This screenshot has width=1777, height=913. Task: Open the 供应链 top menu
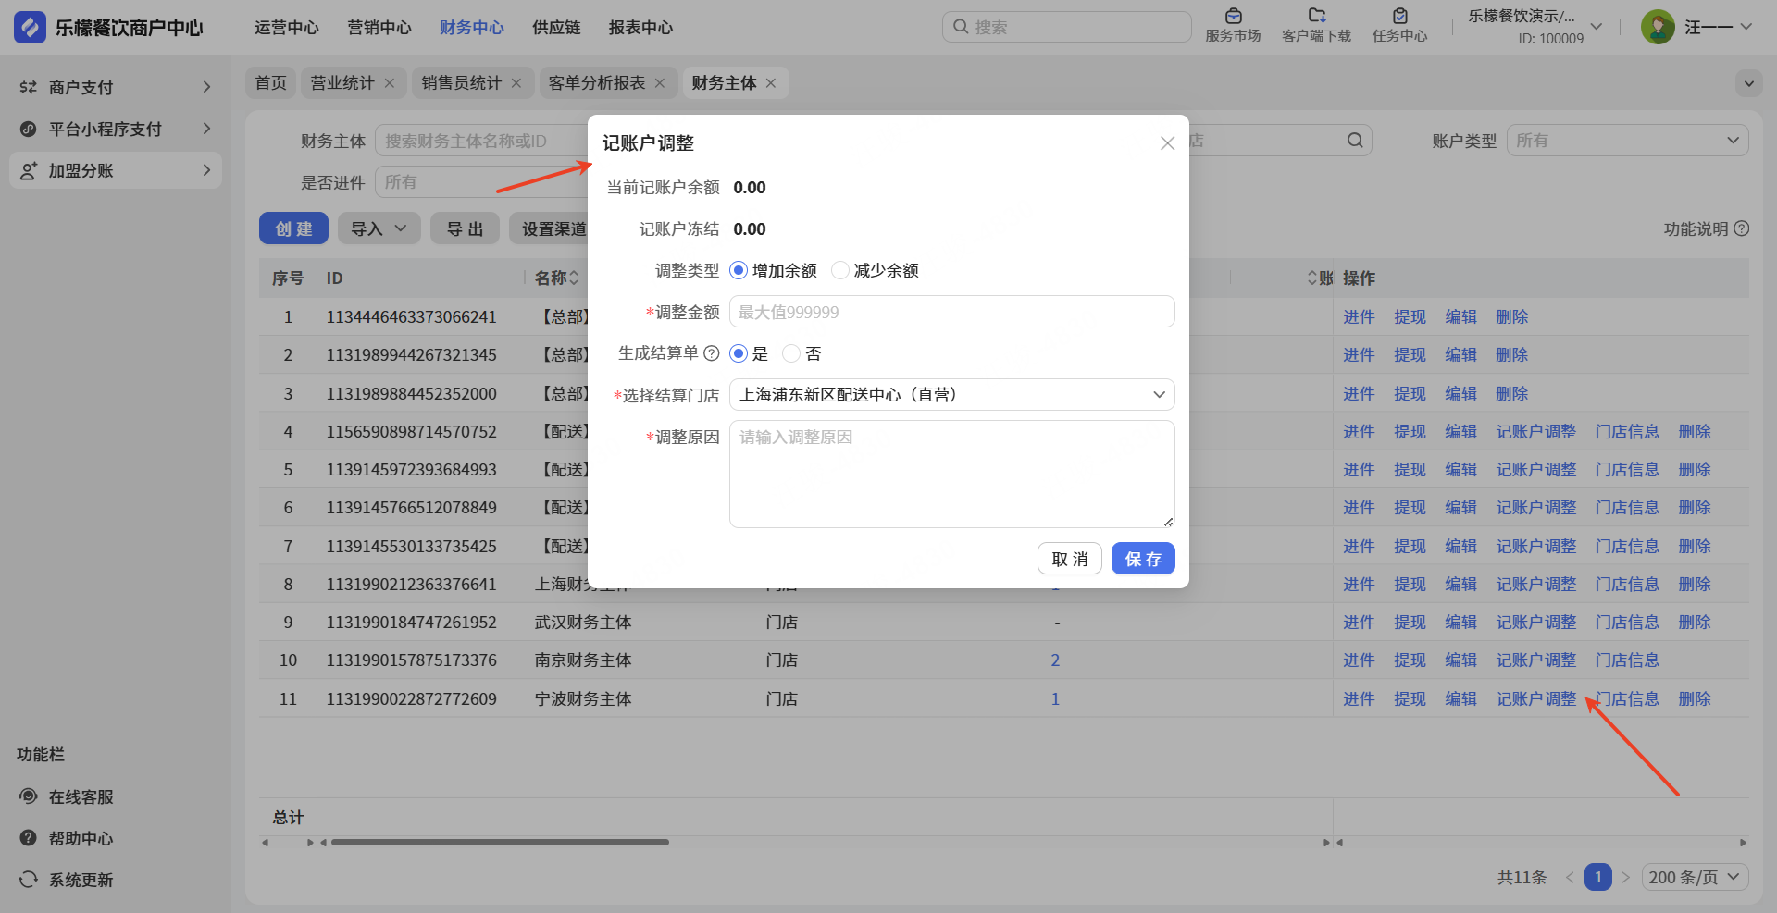556,28
